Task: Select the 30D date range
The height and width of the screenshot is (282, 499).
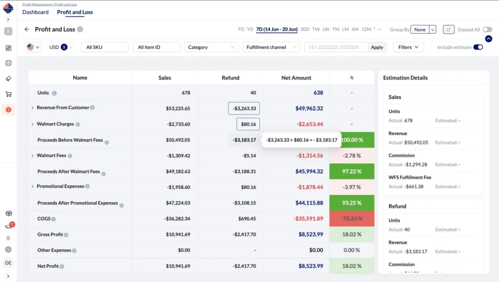Action: point(305,29)
